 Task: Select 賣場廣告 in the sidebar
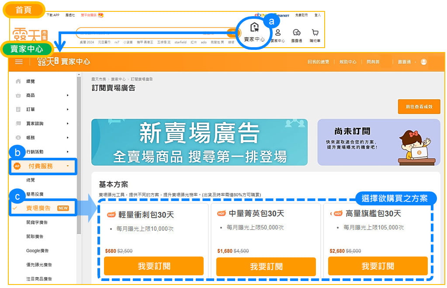coord(39,208)
